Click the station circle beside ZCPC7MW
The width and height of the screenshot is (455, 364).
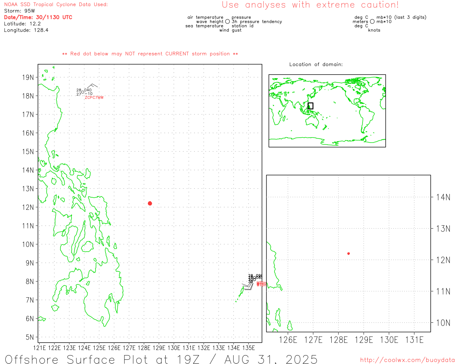(x=83, y=92)
